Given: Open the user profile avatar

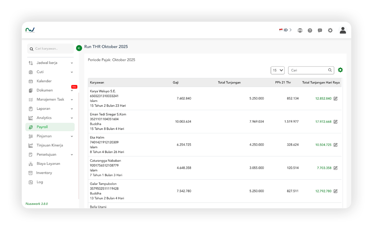Looking at the screenshot, I should (x=343, y=30).
